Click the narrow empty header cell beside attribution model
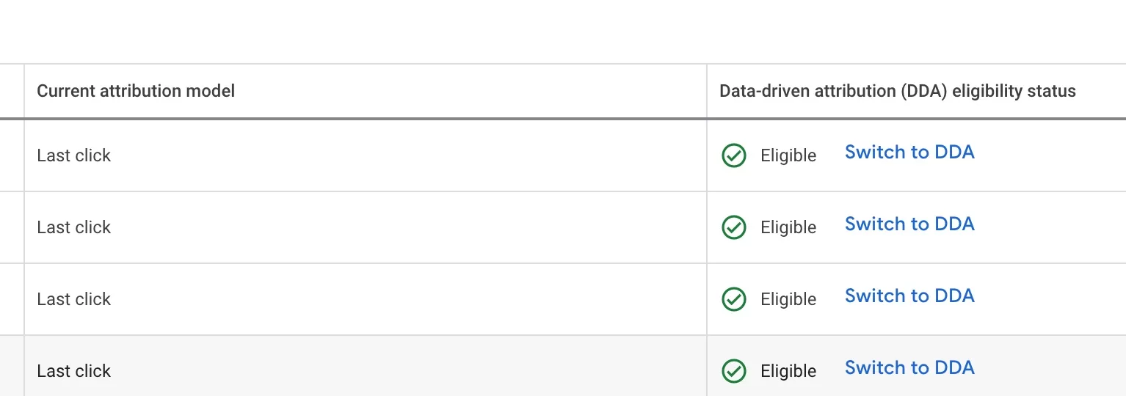Screen dimensions: 1126x396 (12, 91)
